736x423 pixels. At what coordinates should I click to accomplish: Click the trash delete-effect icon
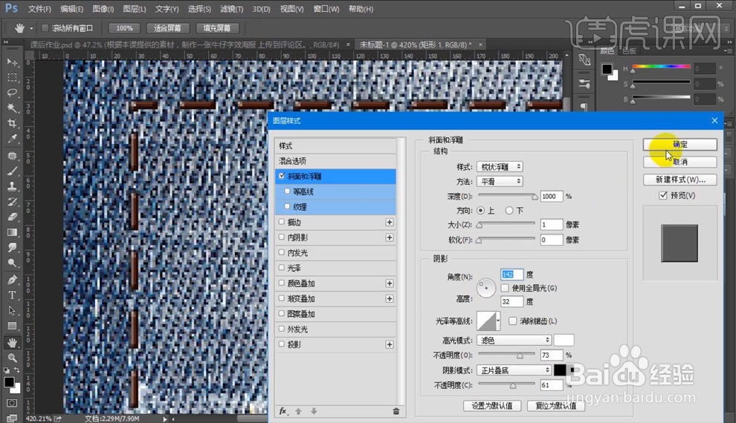(396, 411)
